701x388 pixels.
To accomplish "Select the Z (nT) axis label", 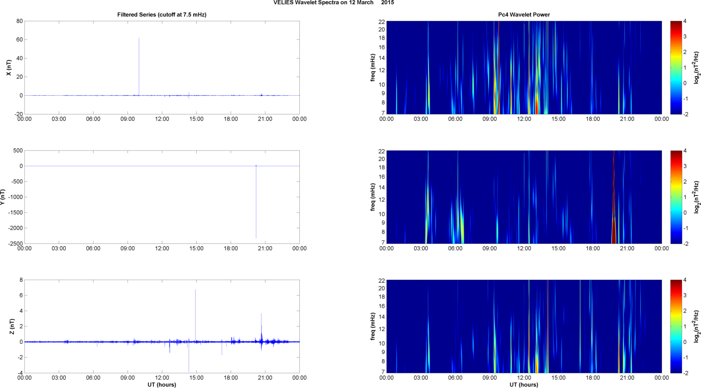I will coord(12,326).
